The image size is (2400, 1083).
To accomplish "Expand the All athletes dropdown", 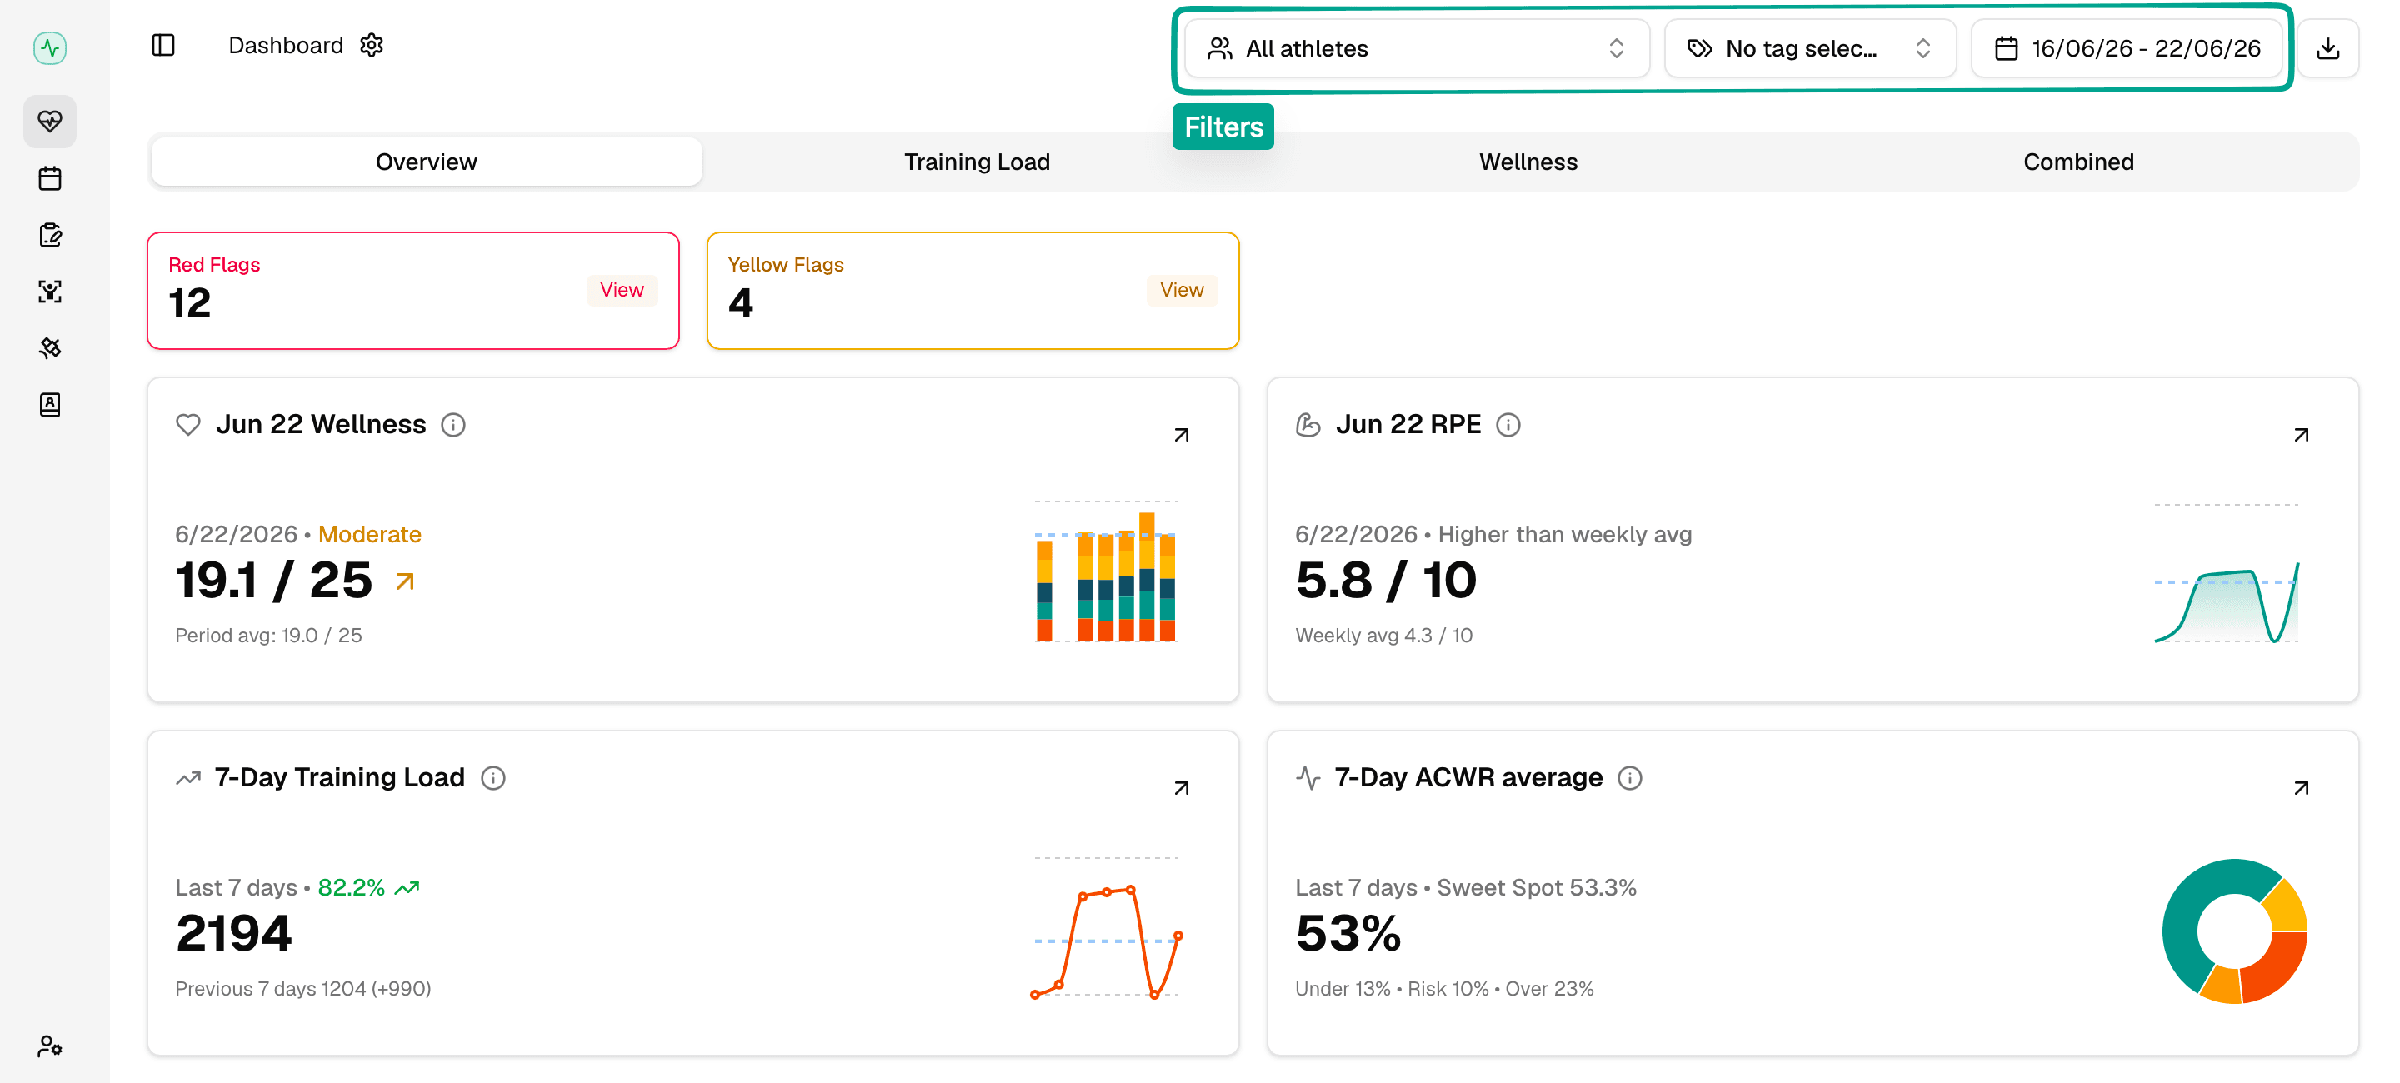I will [1416, 48].
